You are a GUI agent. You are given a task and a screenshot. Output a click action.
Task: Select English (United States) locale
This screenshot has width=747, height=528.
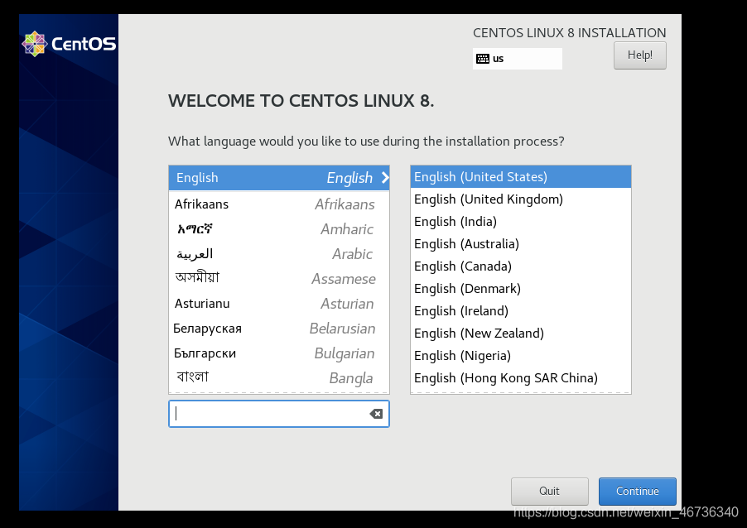coord(521,176)
